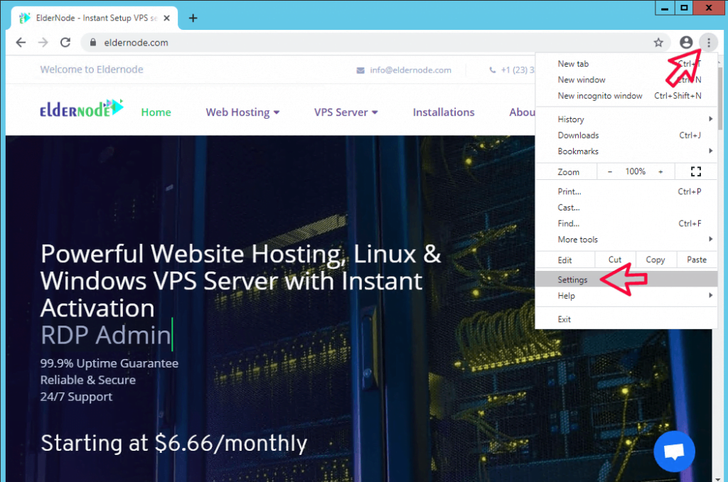Open the browser profile avatar icon

click(x=686, y=43)
